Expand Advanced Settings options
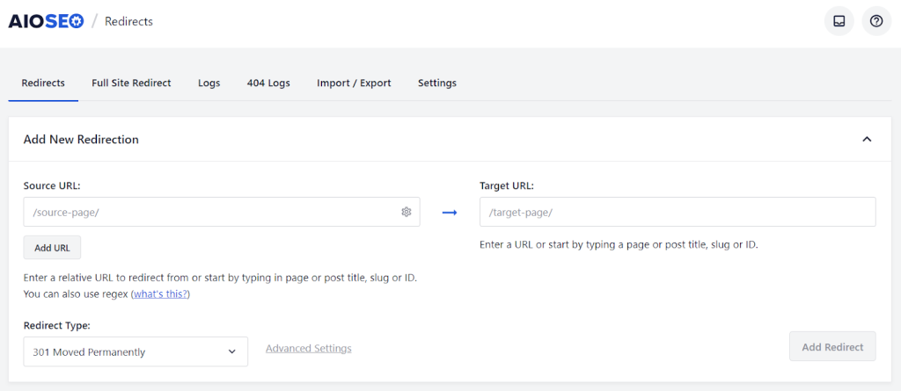This screenshot has height=391, width=901. click(x=308, y=349)
